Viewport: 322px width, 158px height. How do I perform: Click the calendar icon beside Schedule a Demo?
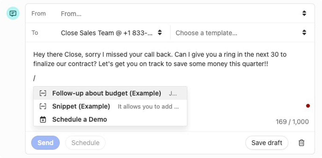43,119
